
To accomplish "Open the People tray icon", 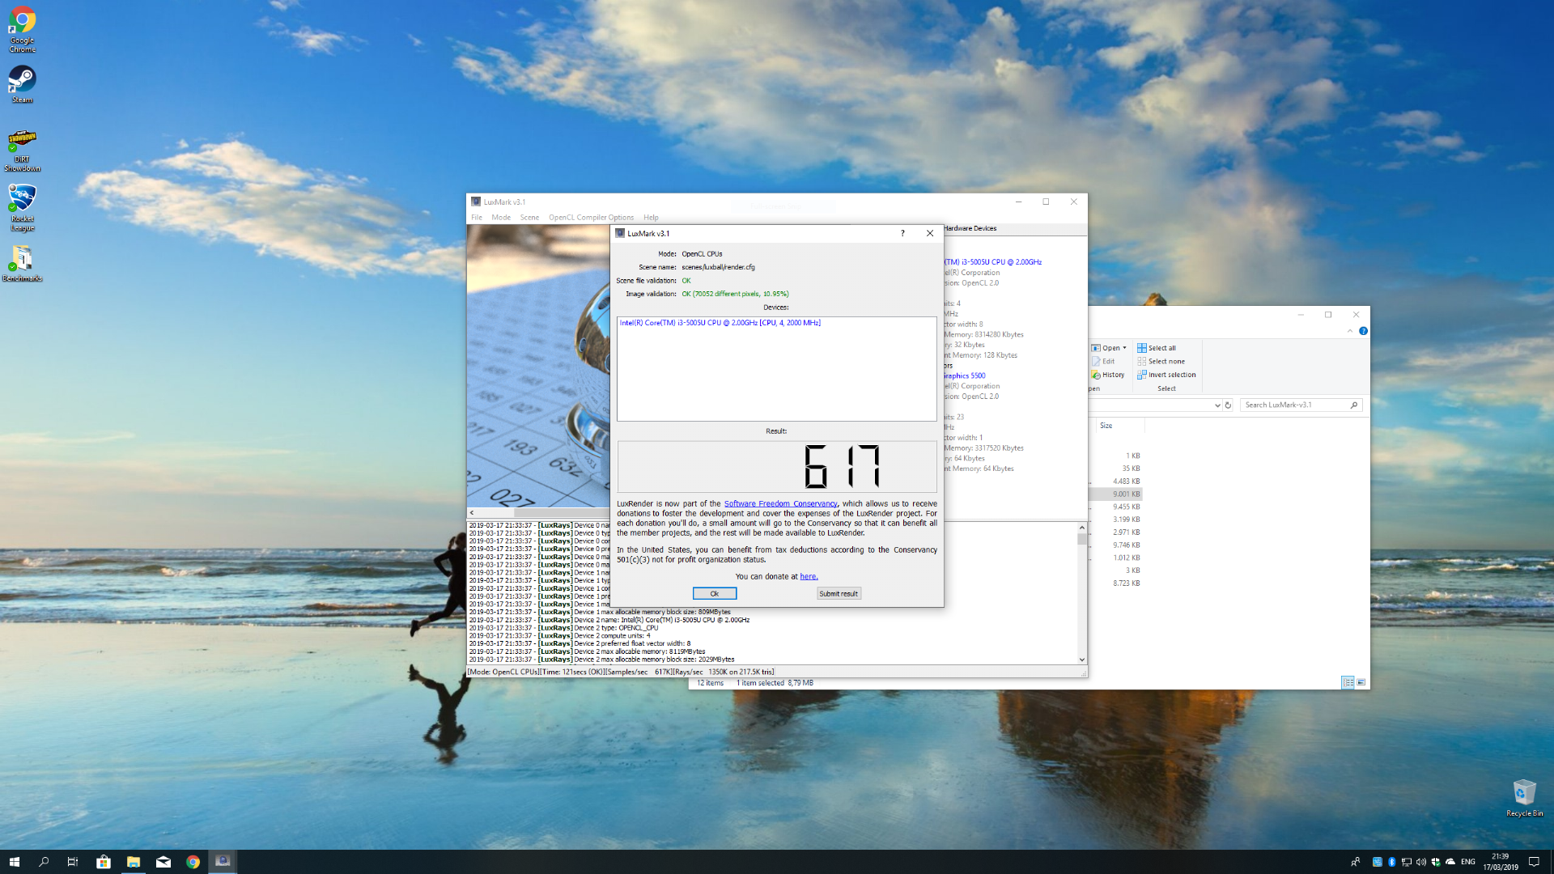I will (x=1356, y=862).
